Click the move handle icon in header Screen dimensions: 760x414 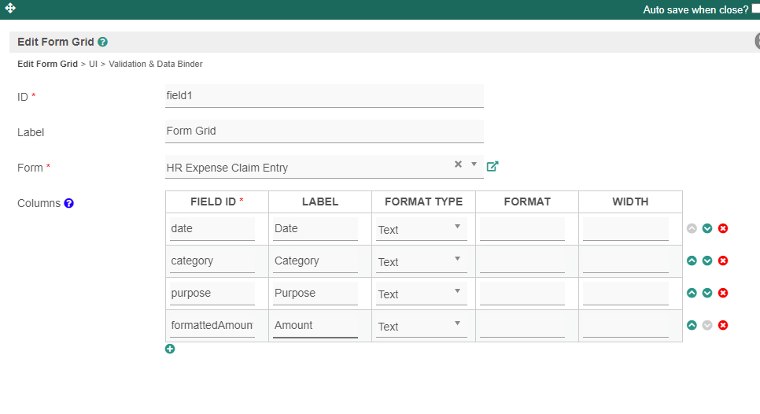pos(10,9)
